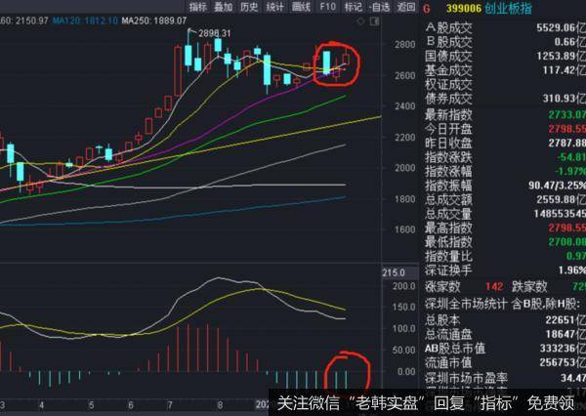Click the 指数涨跌 row

pyautogui.click(x=505, y=157)
